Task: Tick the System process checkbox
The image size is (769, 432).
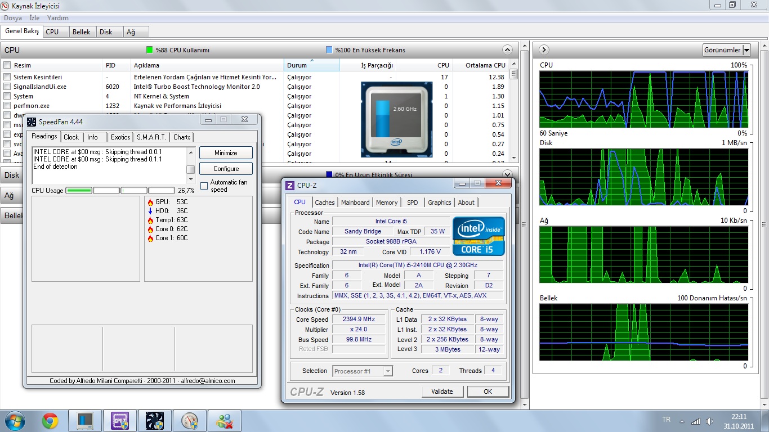Action: click(x=7, y=96)
